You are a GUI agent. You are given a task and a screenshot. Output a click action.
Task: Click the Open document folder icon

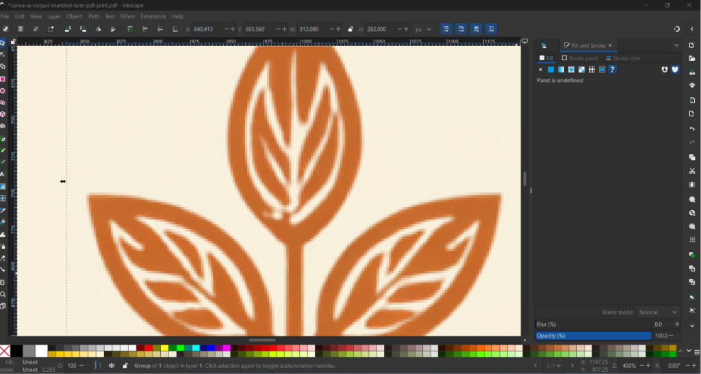[x=692, y=59]
